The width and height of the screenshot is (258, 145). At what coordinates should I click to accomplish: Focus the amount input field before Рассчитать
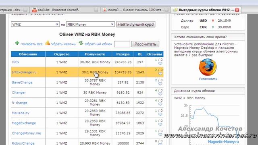coord(122,44)
